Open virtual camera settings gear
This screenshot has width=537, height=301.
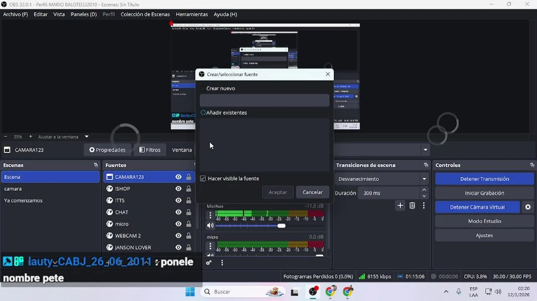(x=528, y=207)
